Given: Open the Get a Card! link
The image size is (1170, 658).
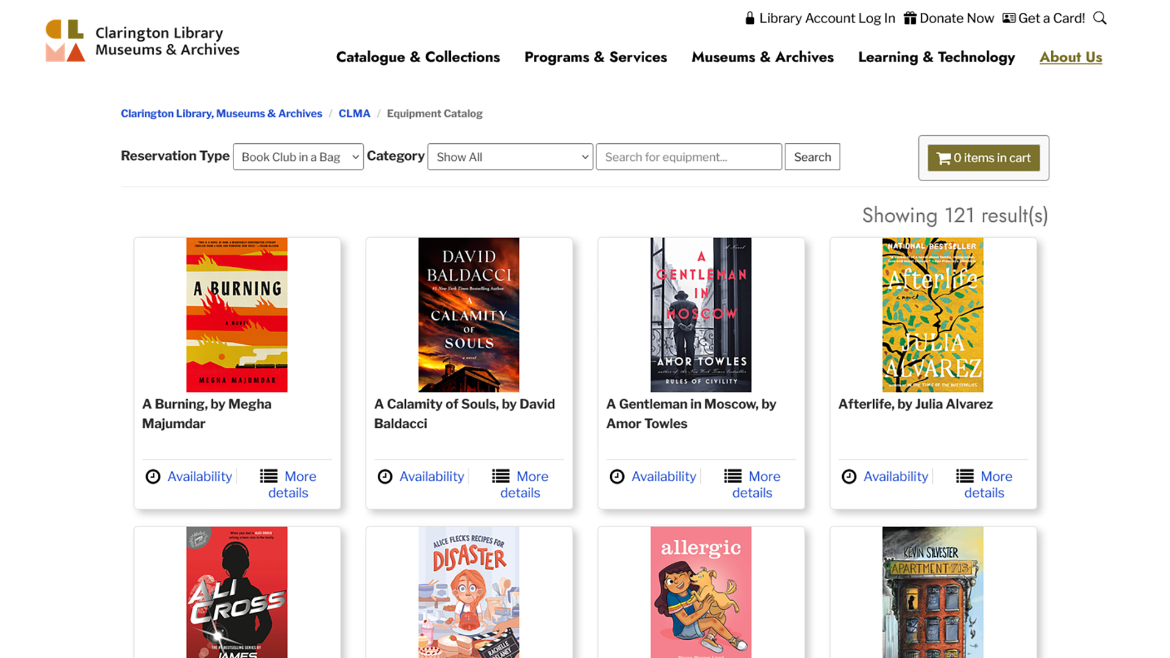Looking at the screenshot, I should click(x=1052, y=18).
